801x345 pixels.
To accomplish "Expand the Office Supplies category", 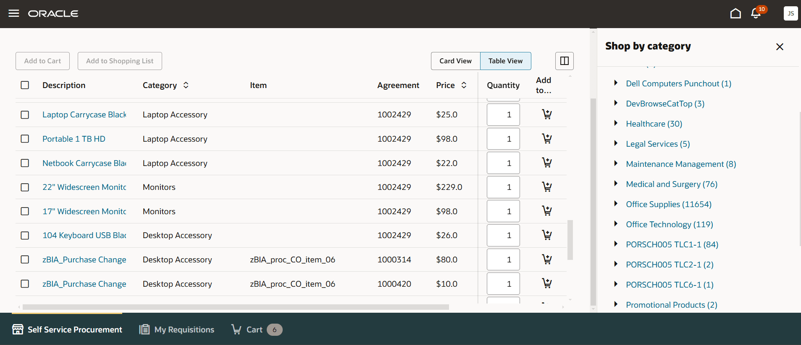I will pos(616,204).
